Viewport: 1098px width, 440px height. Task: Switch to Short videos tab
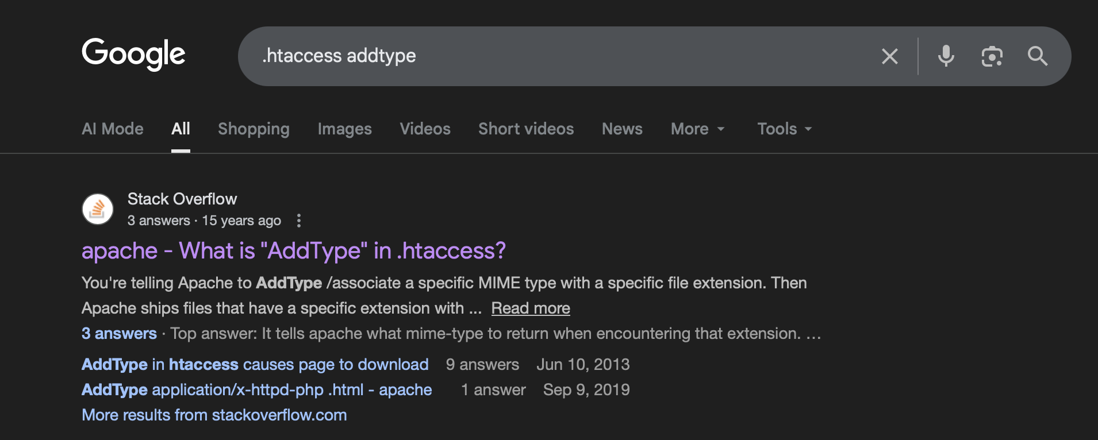525,129
